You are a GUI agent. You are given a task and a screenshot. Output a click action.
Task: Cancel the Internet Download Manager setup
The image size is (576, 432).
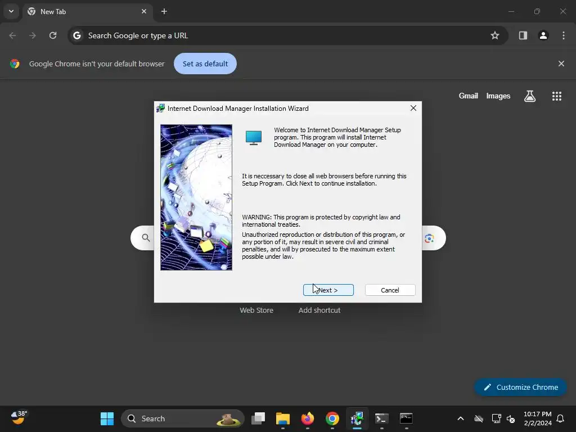pyautogui.click(x=390, y=290)
